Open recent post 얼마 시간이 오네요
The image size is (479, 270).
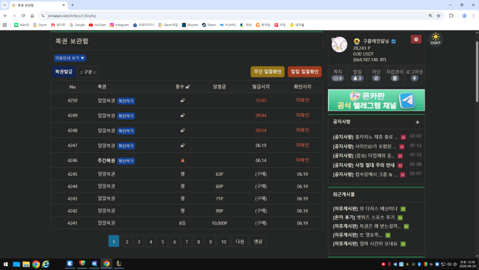365,244
